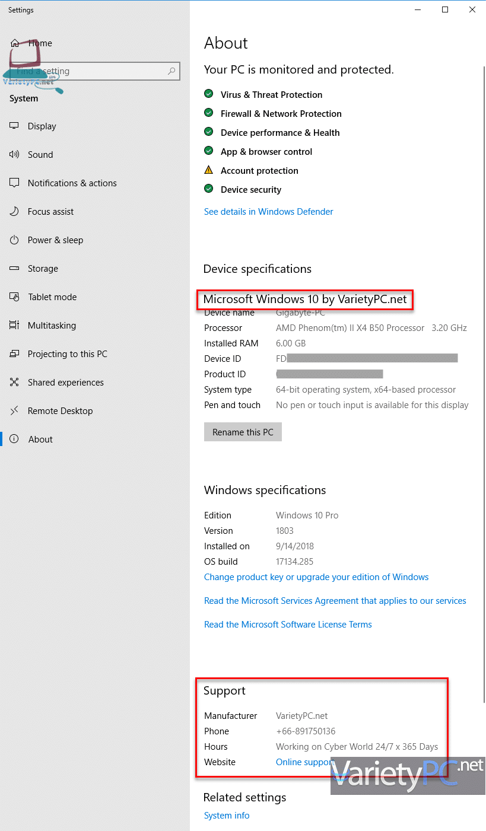Click the Projecting to this PC icon

tap(15, 354)
